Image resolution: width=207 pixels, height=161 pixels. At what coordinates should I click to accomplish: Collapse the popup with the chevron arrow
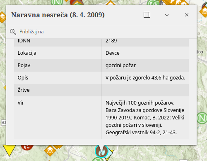click(x=167, y=15)
